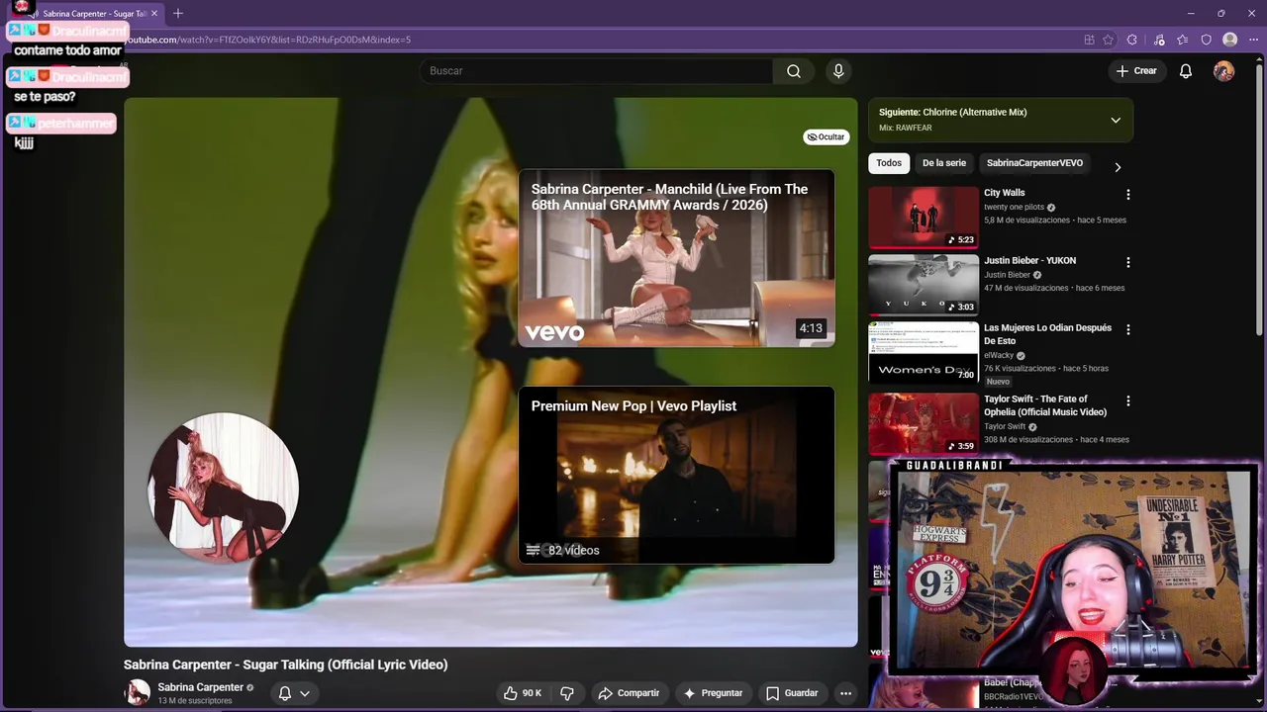Toggle channel notification bell setting
The image size is (1267, 712).
pyautogui.click(x=294, y=693)
